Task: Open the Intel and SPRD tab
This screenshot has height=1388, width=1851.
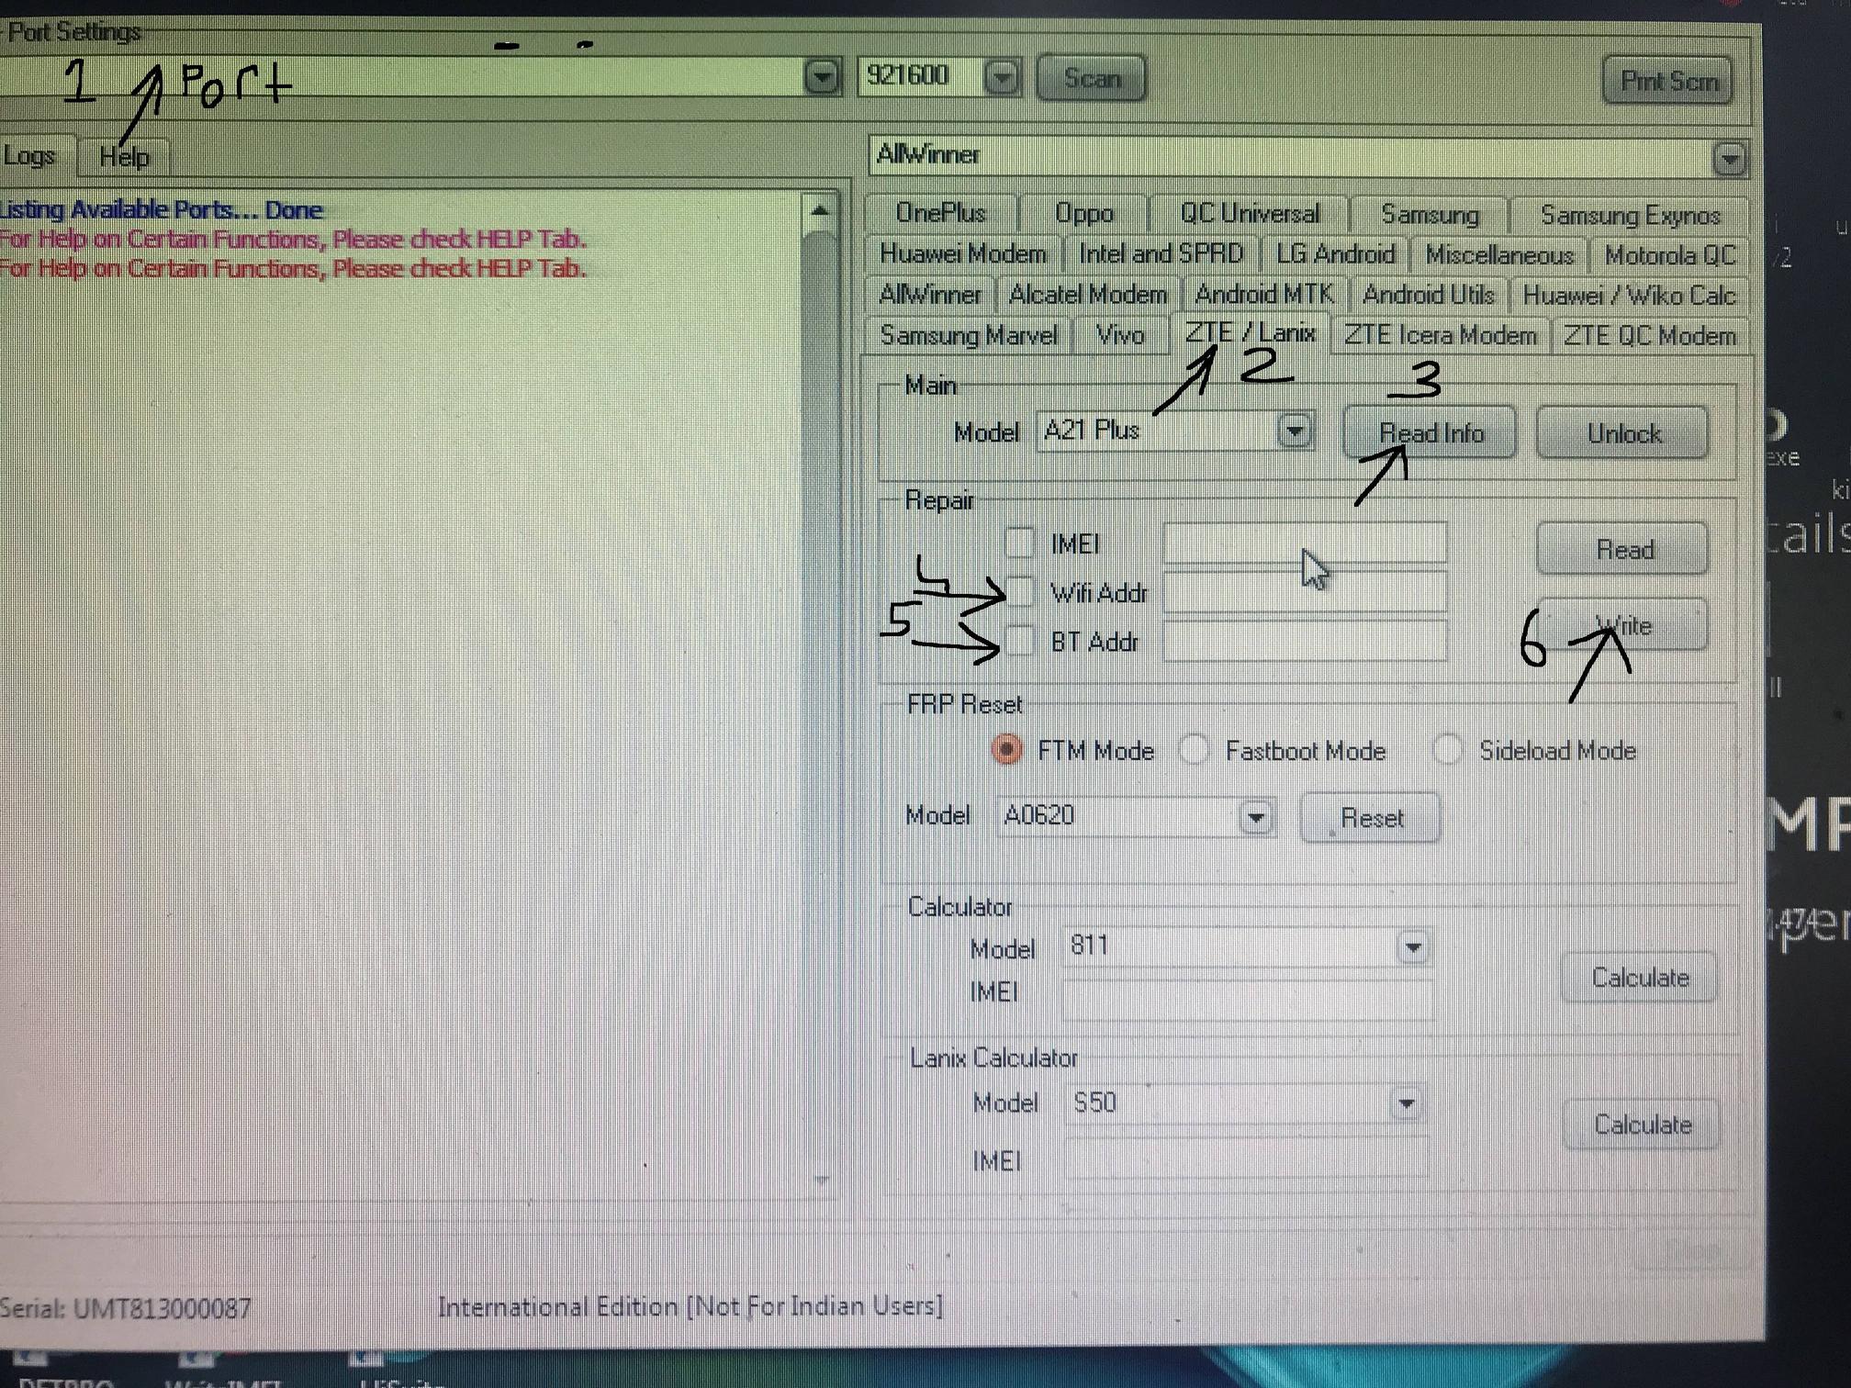Action: [1161, 253]
